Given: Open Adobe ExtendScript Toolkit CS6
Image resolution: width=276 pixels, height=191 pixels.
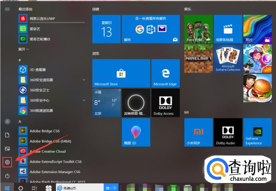Looking at the screenshot, I should pos(52,161).
